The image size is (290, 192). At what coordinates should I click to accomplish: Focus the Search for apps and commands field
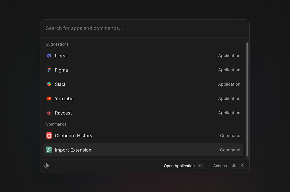(145, 28)
